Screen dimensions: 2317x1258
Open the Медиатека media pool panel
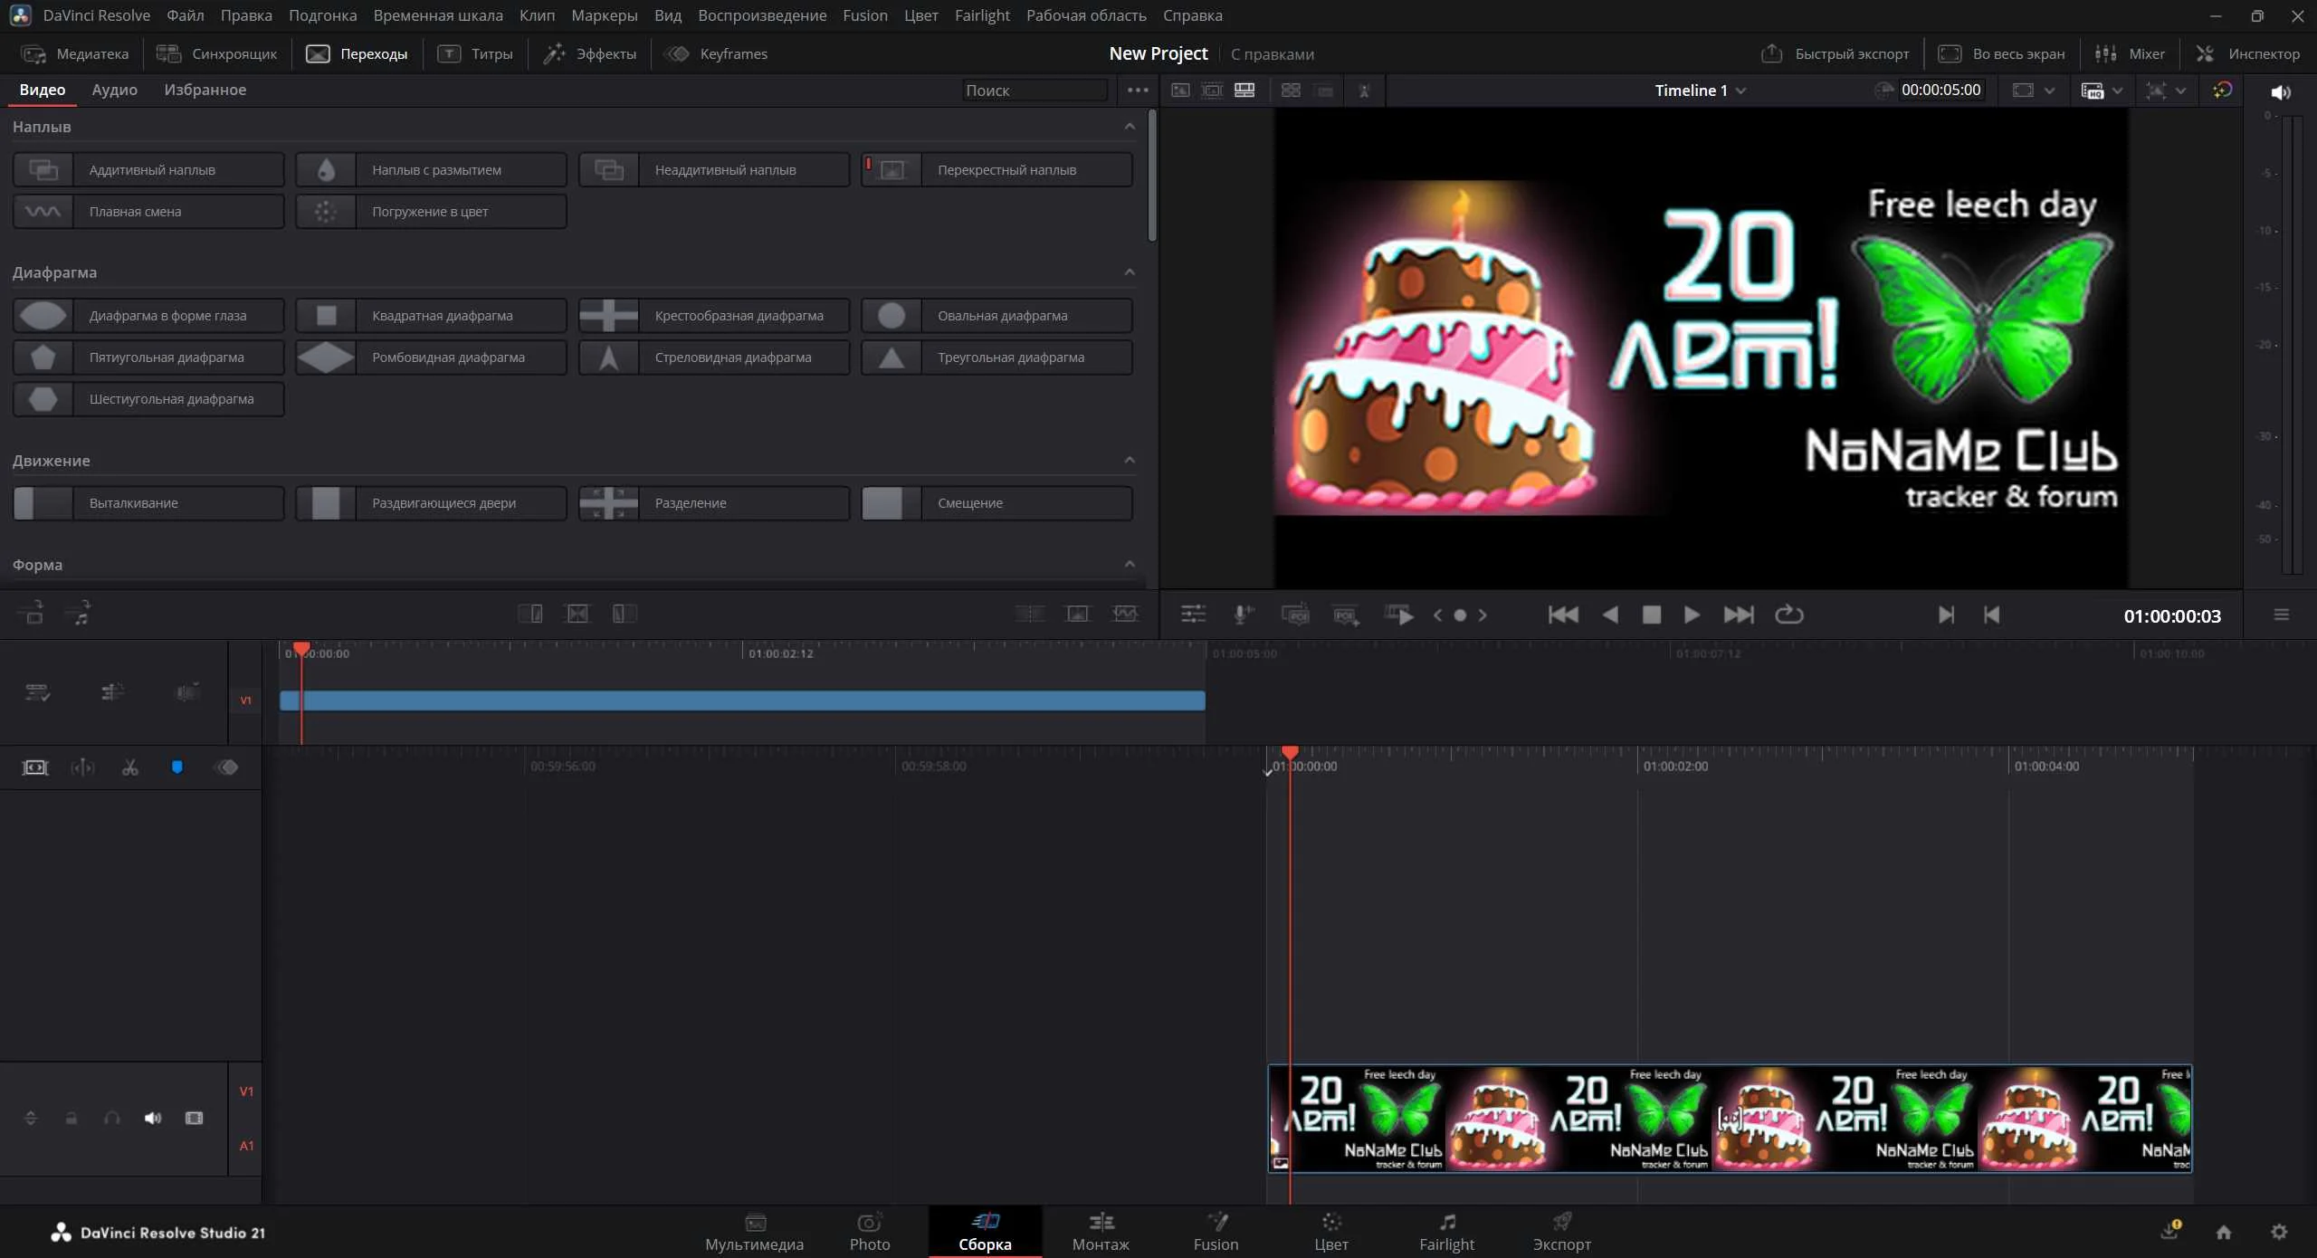75,54
